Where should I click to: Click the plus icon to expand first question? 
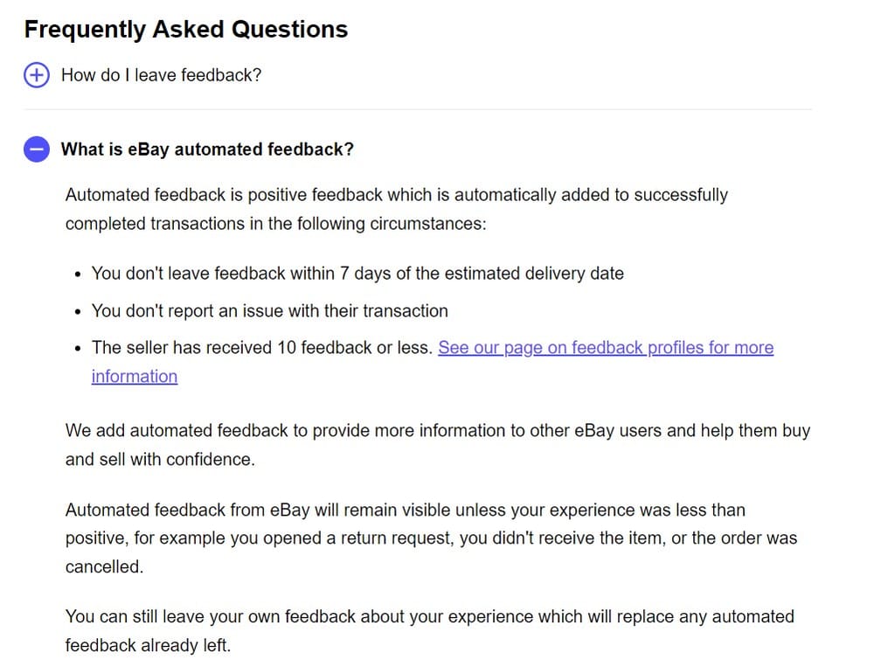[x=36, y=75]
